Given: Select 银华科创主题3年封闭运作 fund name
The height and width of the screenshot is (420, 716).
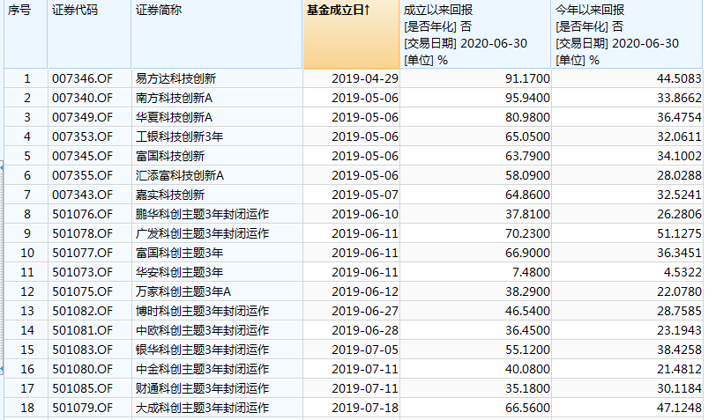Looking at the screenshot, I should (202, 350).
